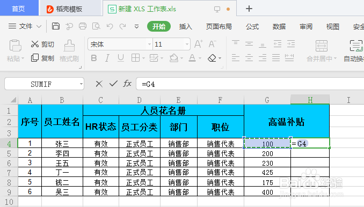Toggle Italic formatting
Viewport: 364px width, 207px height.
107,58
